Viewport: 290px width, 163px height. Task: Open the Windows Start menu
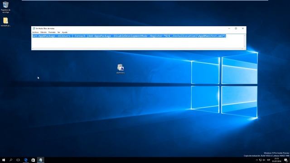4,160
